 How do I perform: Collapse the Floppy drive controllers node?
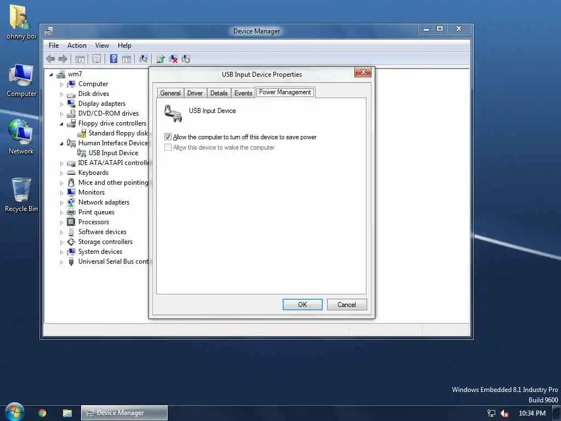(x=61, y=124)
